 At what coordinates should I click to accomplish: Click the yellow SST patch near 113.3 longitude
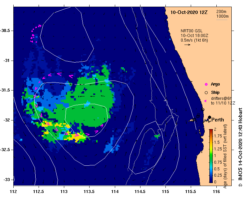[x=75, y=137]
